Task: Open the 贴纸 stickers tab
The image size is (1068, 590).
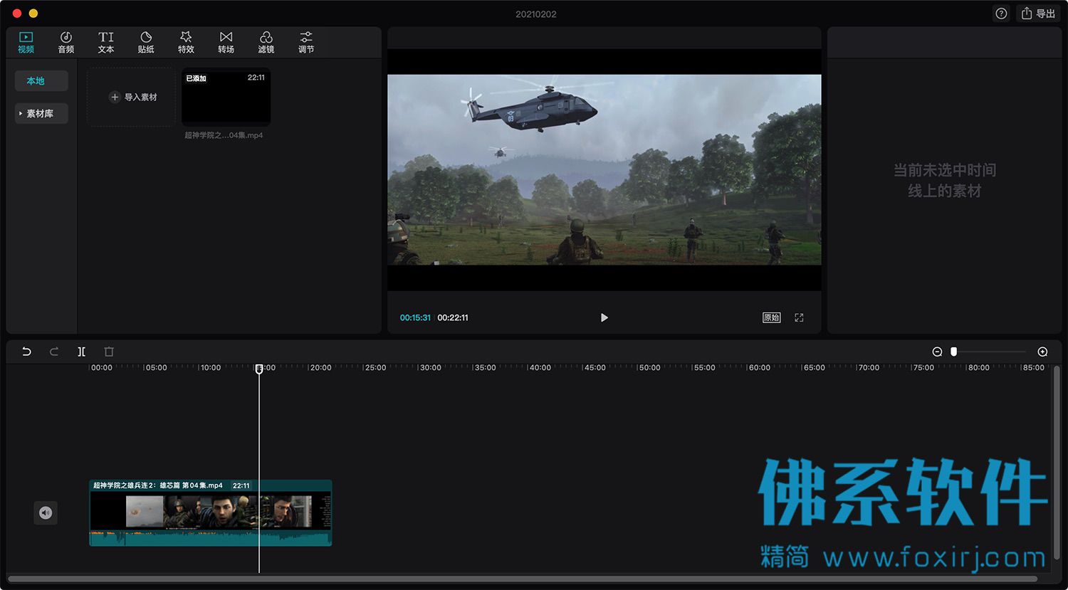Action: pos(146,43)
